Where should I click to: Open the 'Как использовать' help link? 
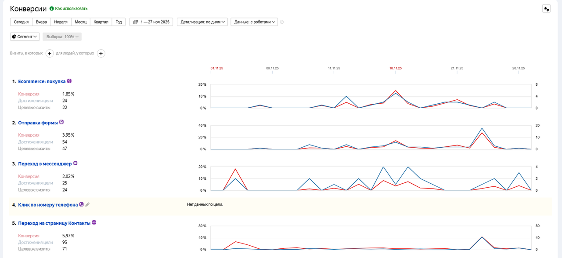pos(71,8)
